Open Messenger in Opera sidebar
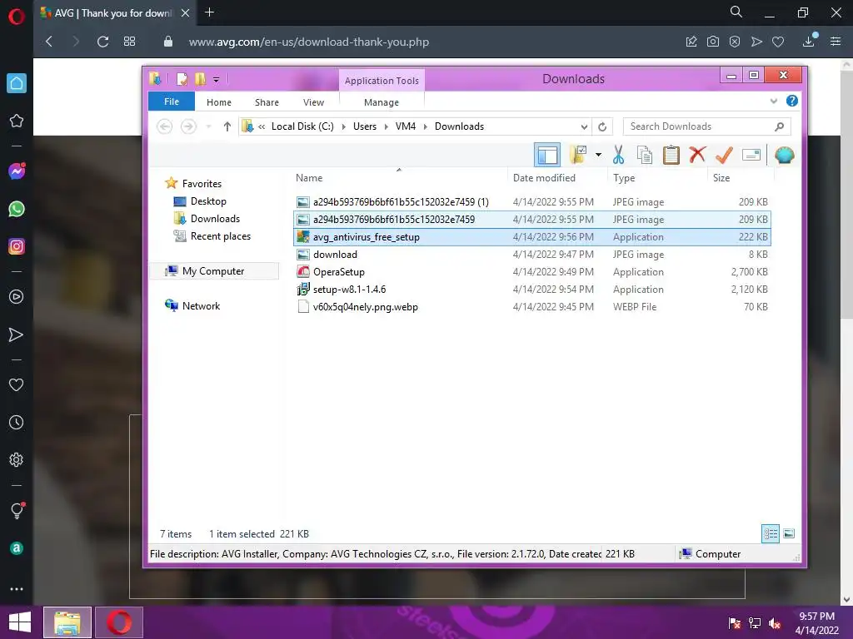 tap(17, 171)
